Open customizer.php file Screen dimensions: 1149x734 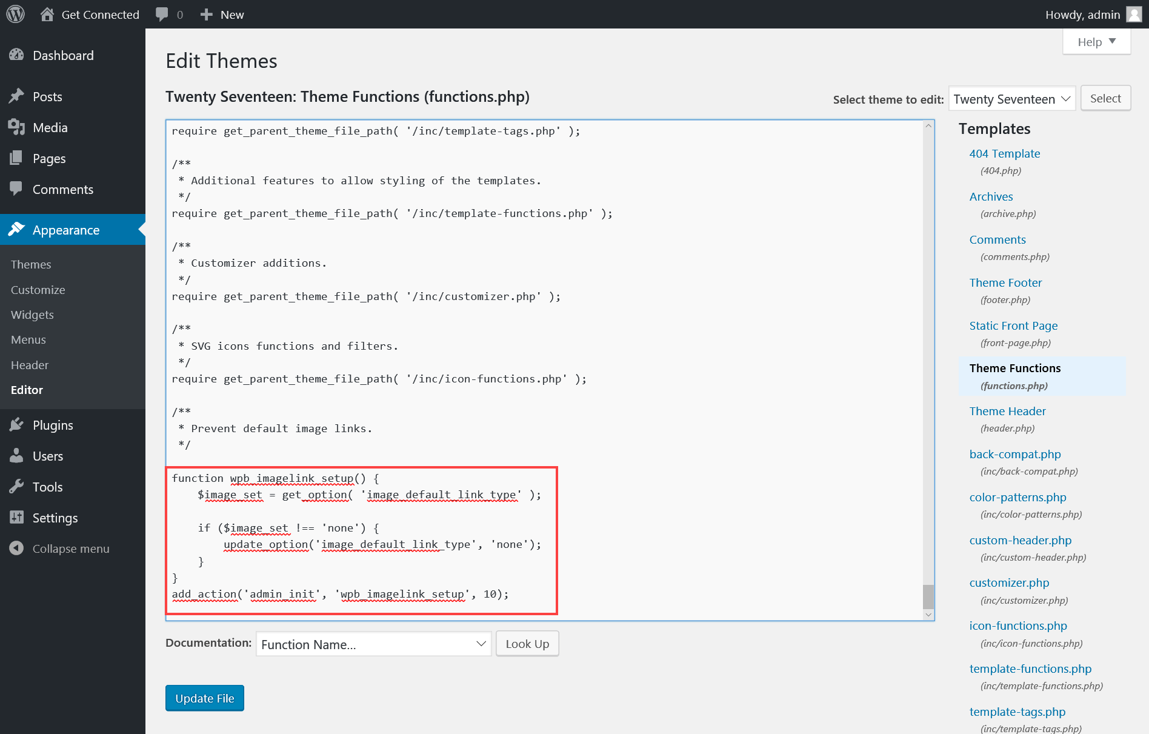click(x=1009, y=582)
